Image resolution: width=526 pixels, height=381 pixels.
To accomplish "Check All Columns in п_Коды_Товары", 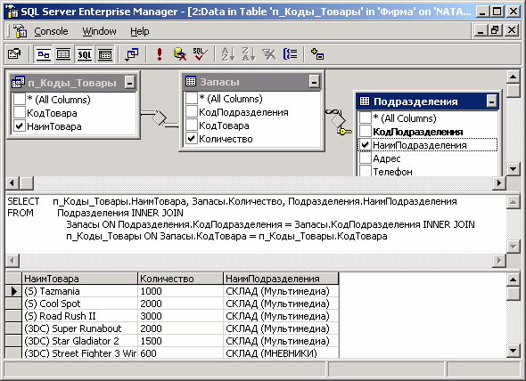I will [20, 99].
